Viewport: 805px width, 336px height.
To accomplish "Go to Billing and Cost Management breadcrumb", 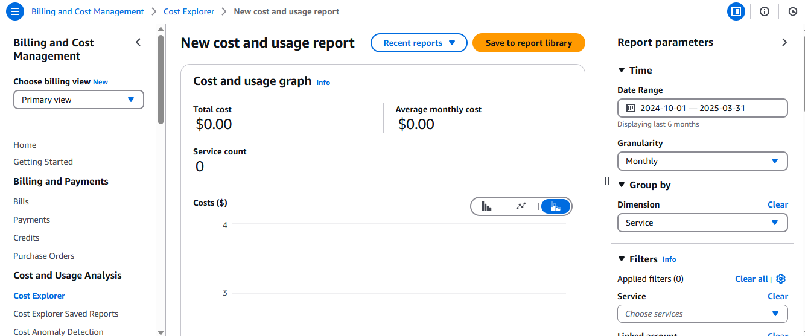I will pos(87,11).
